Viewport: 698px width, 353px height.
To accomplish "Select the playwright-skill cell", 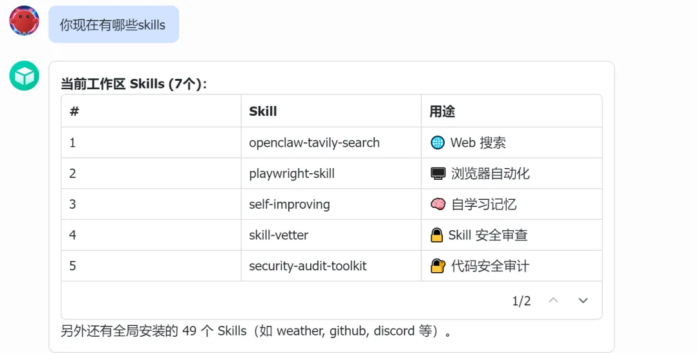I will (291, 174).
